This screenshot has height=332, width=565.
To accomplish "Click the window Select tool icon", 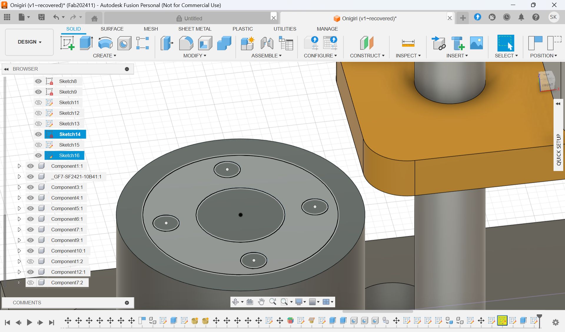I will pos(506,43).
